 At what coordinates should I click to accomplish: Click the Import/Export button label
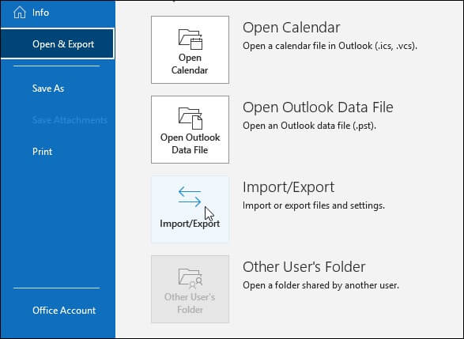[190, 224]
